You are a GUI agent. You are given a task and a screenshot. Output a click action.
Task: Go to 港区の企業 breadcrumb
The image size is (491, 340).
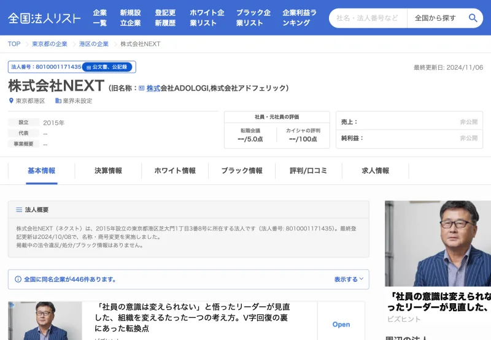[x=94, y=44]
